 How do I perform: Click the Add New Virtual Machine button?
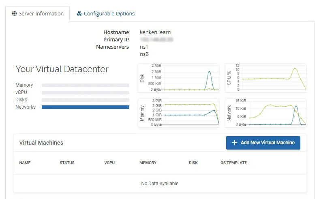tap(263, 143)
